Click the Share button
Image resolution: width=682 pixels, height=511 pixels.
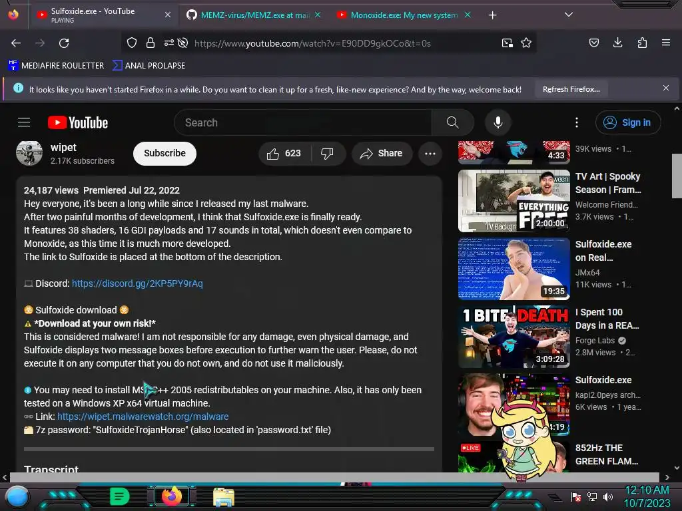coord(382,154)
